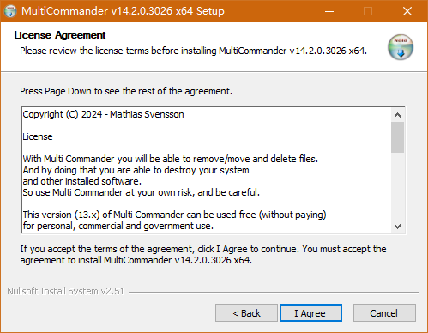This screenshot has height=333, width=428.
Task: Click the license scrollbar down arrow
Action: pos(397,227)
